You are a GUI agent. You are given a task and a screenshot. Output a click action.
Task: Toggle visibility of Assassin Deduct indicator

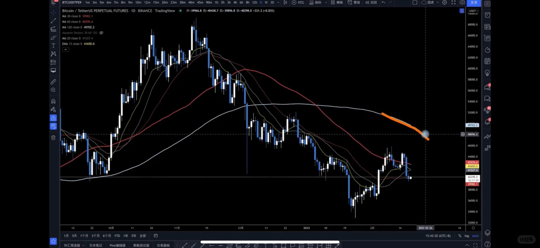[x=101, y=33]
